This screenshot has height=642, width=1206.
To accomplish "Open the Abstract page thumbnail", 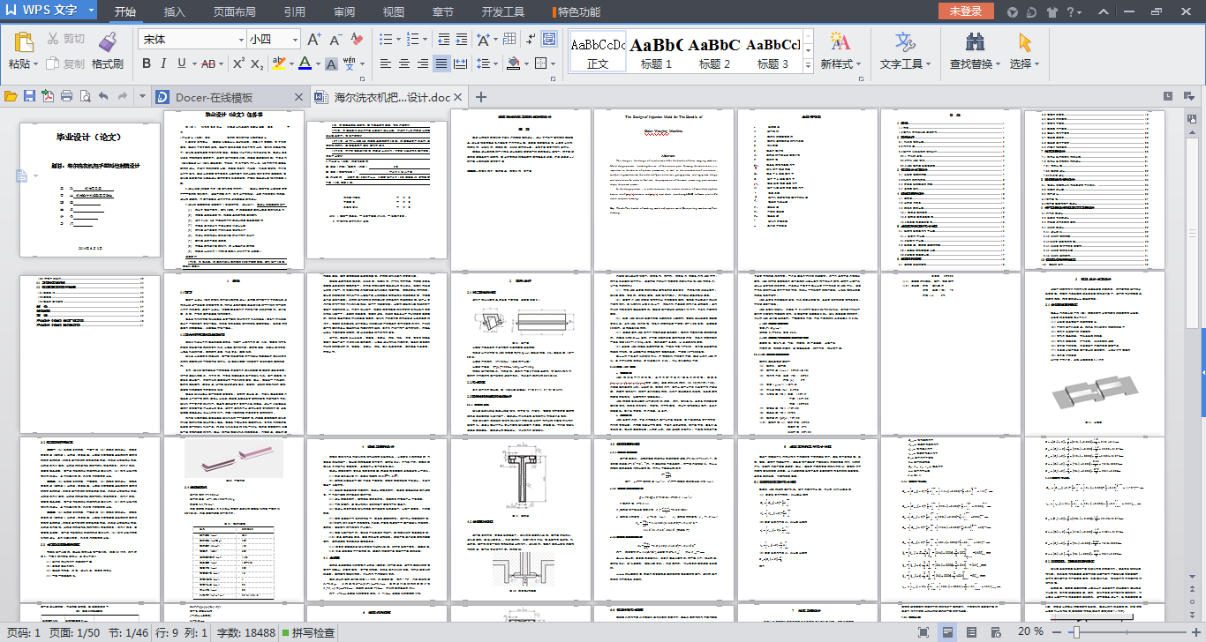I will tap(664, 190).
